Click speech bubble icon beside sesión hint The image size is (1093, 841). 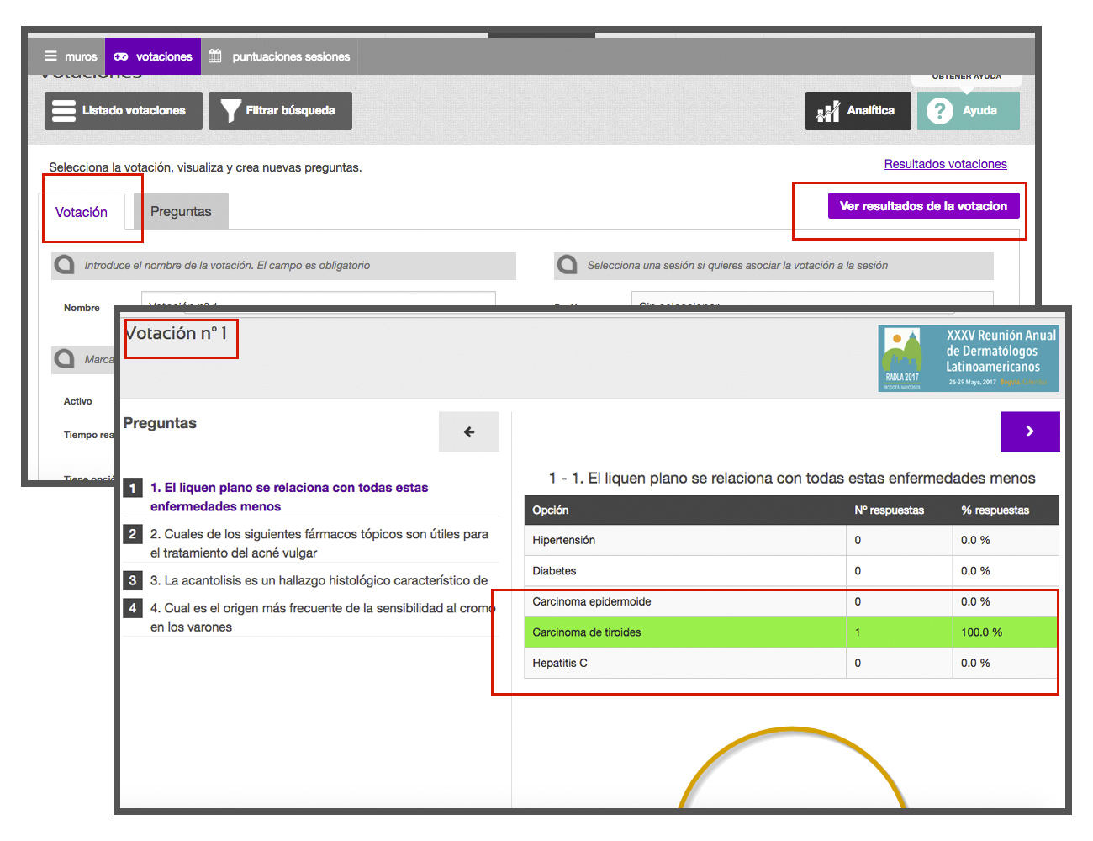point(568,266)
